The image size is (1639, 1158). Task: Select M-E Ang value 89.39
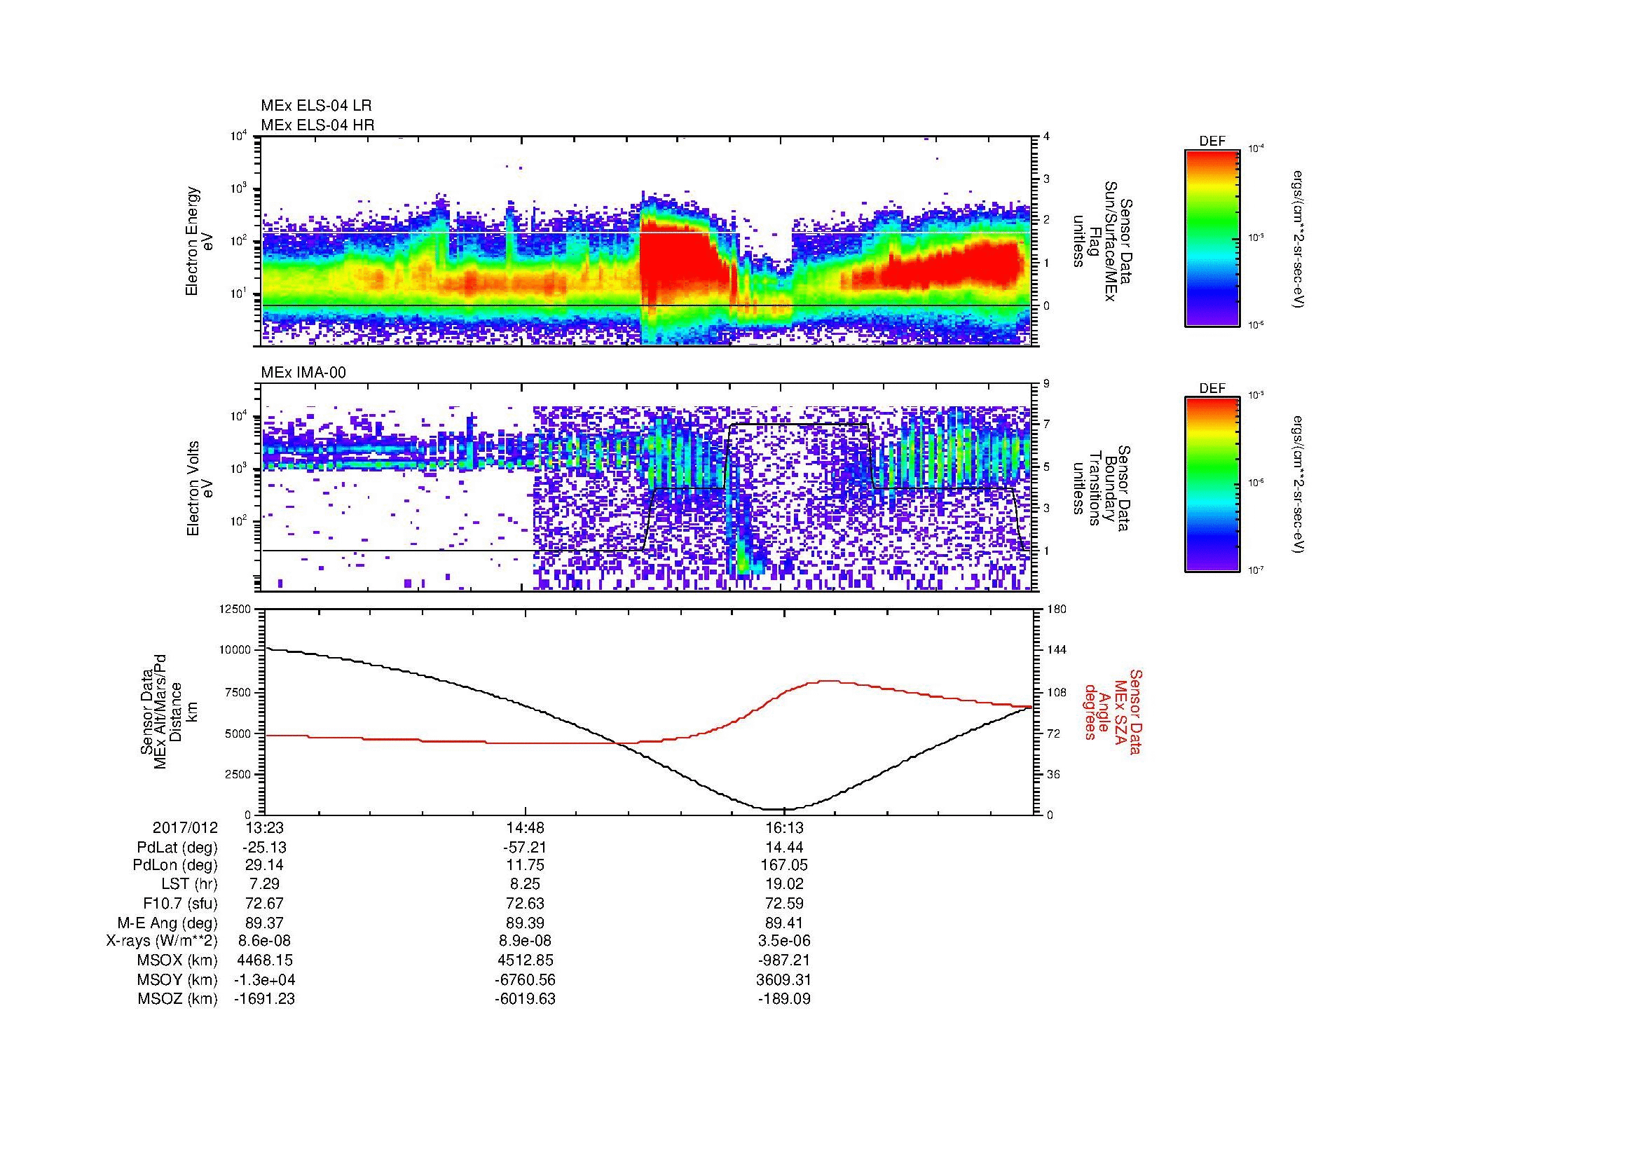(525, 923)
